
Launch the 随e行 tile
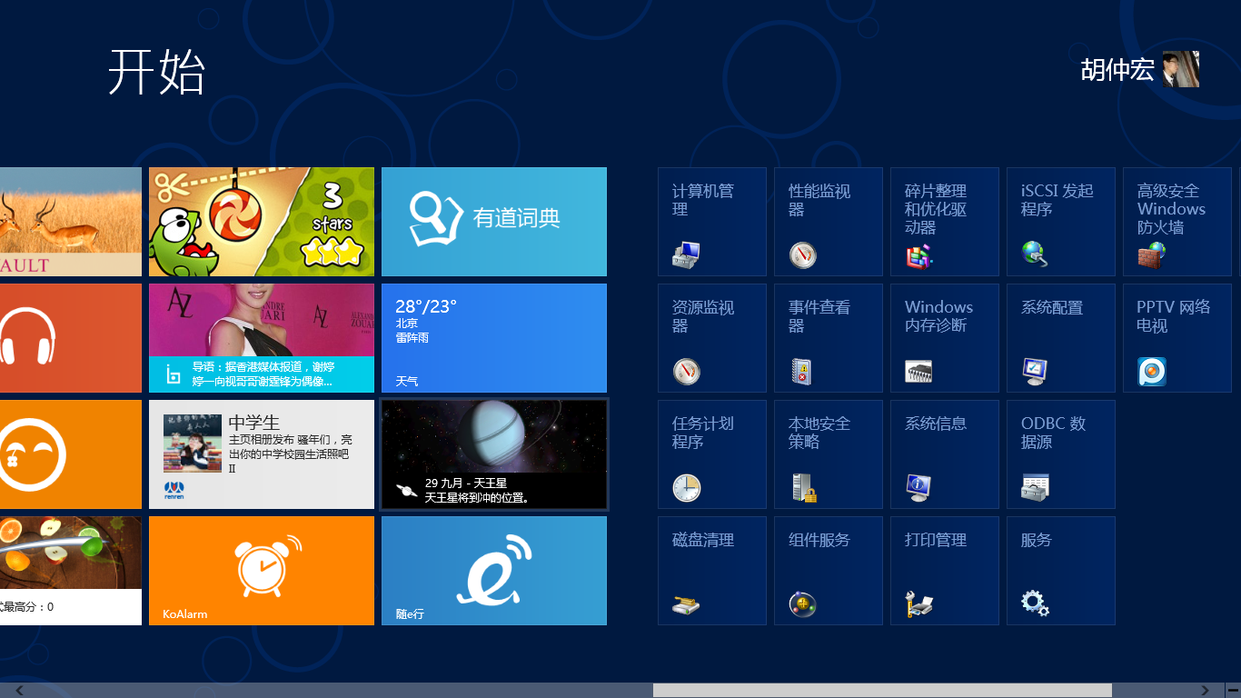click(x=494, y=571)
